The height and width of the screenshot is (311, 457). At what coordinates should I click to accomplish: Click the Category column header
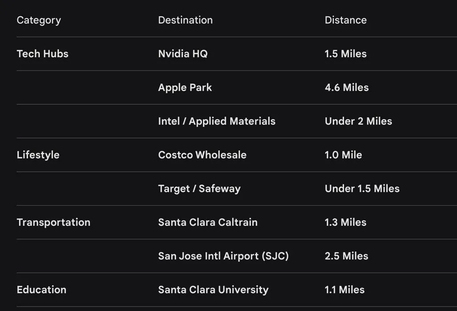[x=39, y=20]
